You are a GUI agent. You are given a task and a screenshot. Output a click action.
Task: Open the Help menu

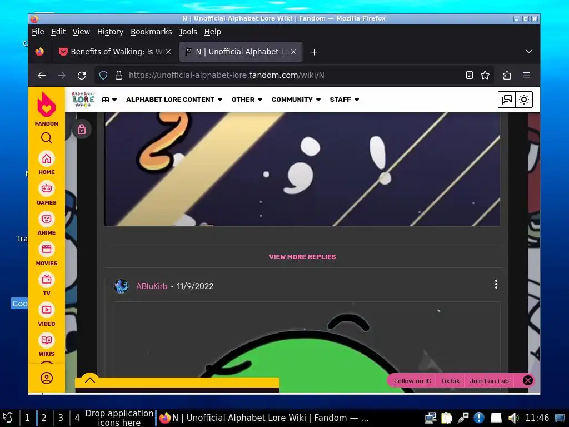(212, 32)
